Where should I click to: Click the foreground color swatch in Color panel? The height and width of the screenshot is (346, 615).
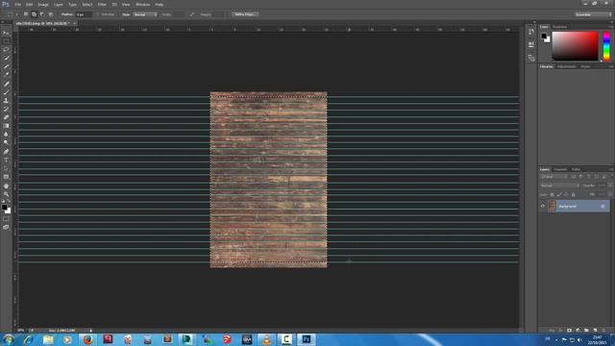pos(544,36)
